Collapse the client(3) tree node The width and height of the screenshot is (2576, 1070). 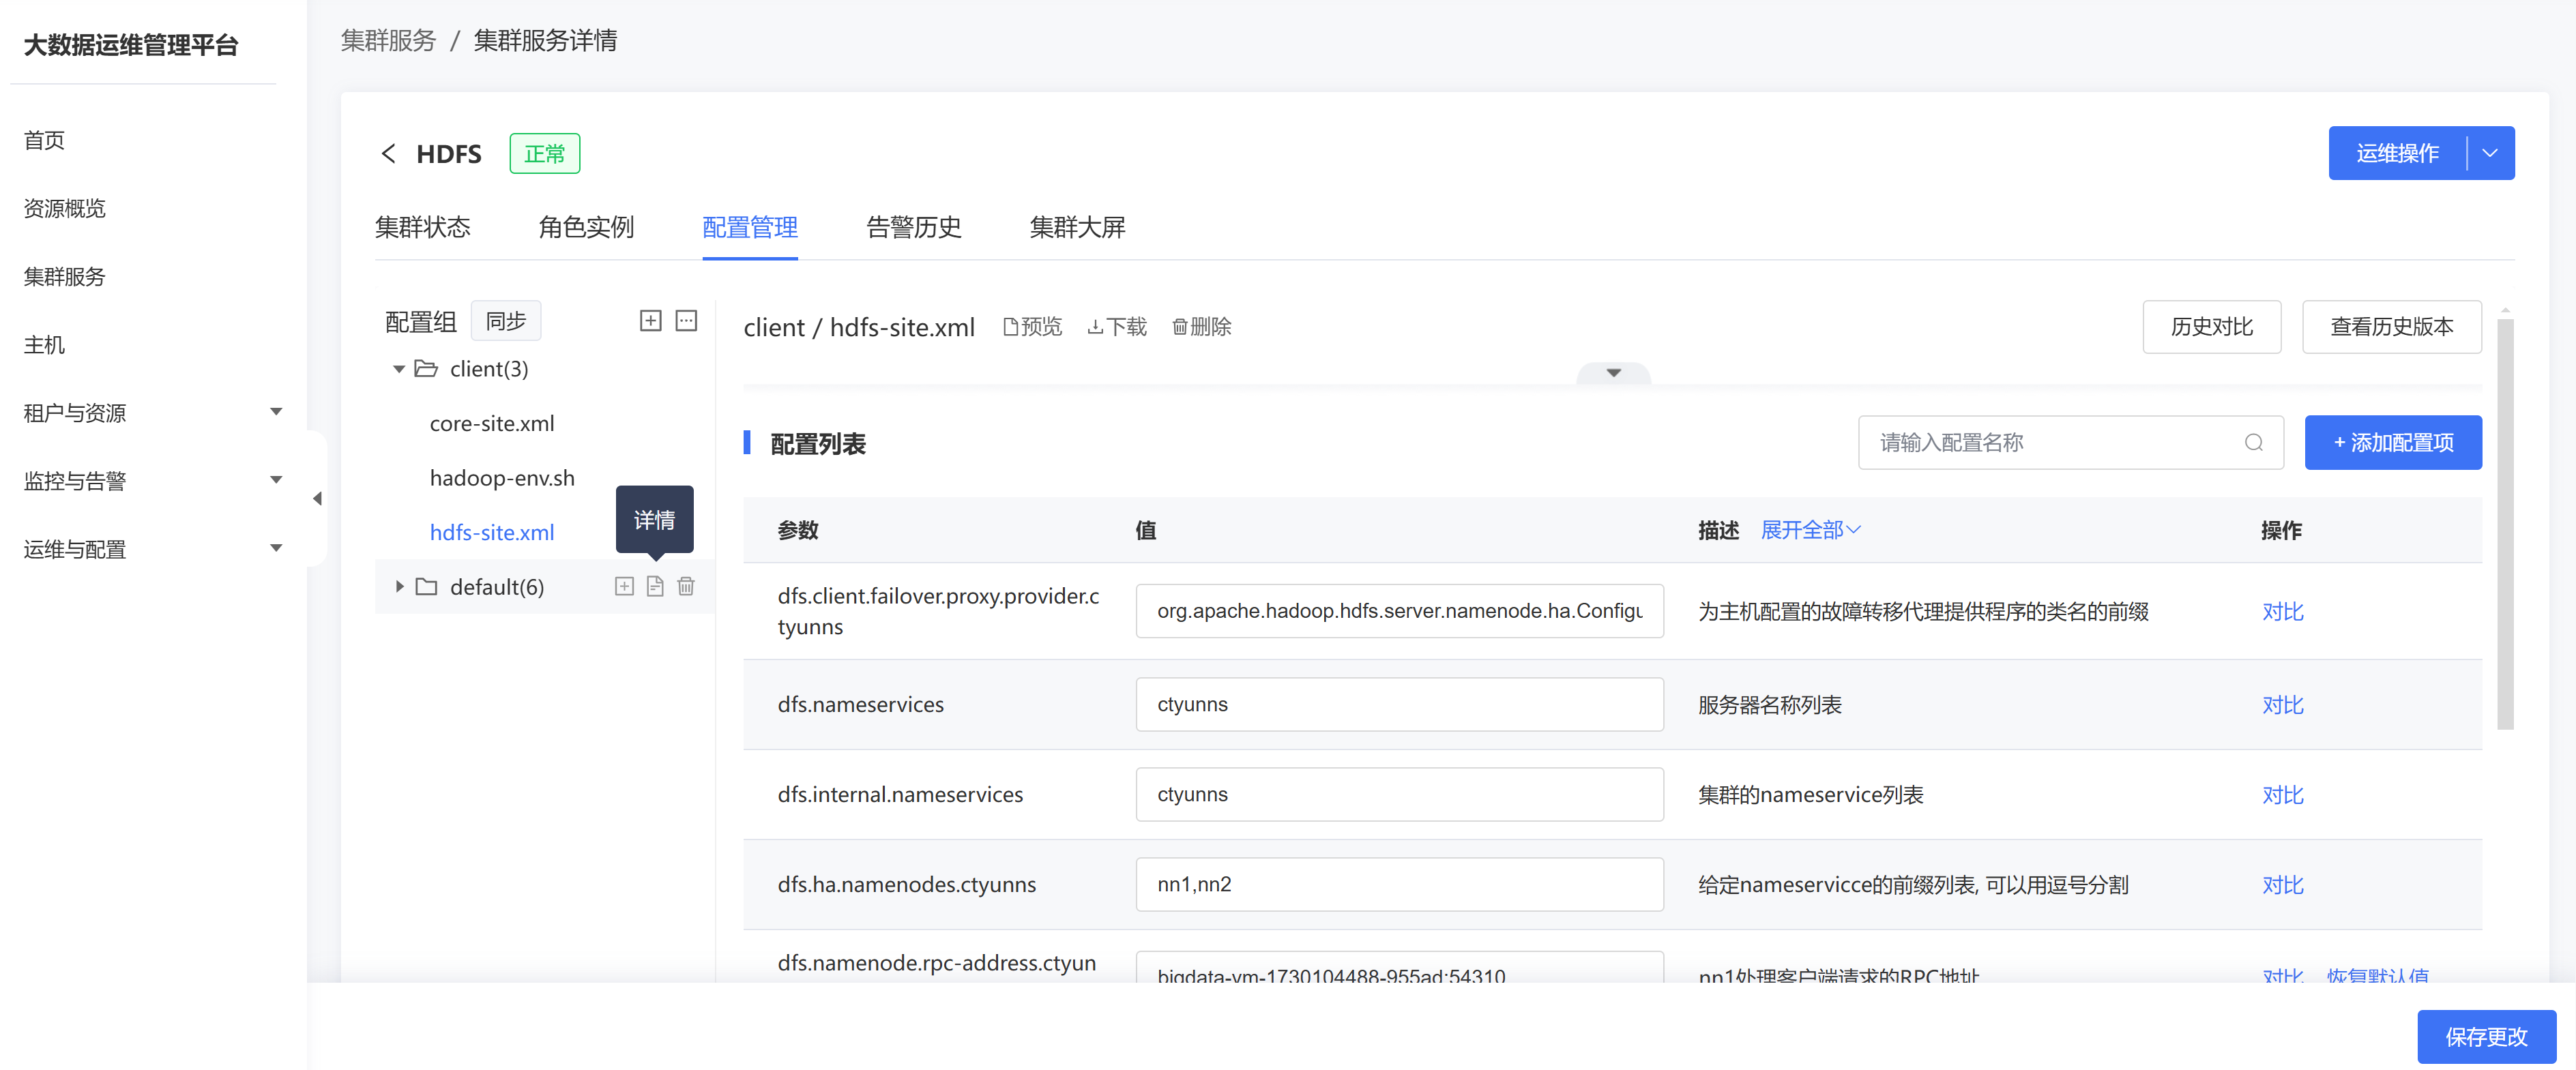(x=399, y=369)
